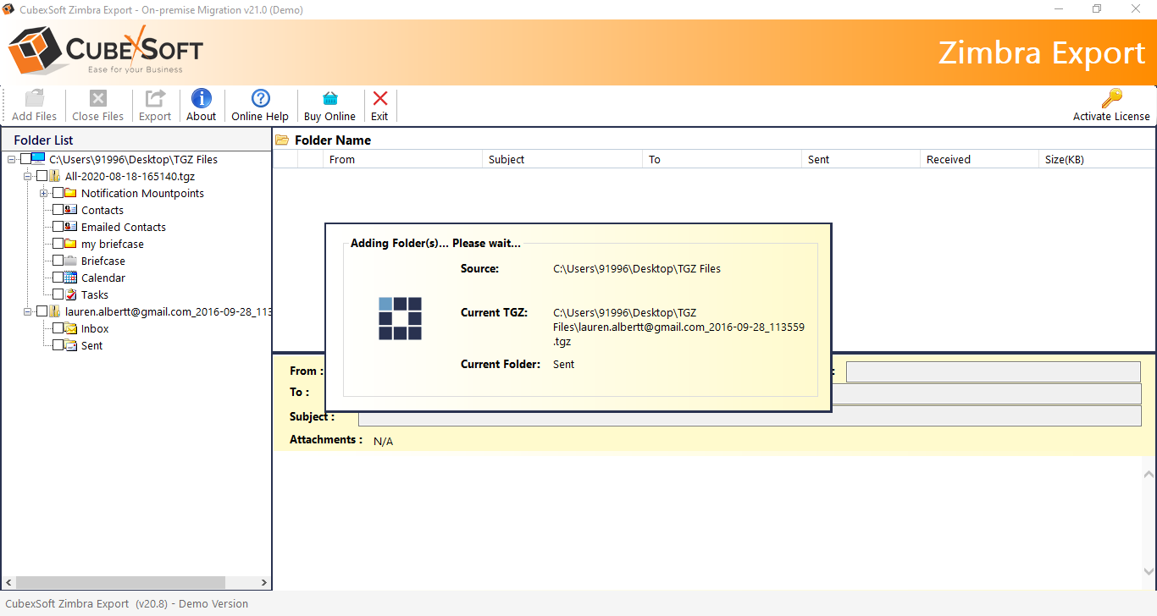Select the Export icon
The height and width of the screenshot is (616, 1157).
(154, 105)
